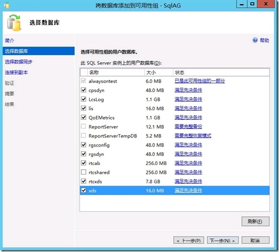
Task: Open cpsdyn status link 满足先决条件
Action: 188,90
